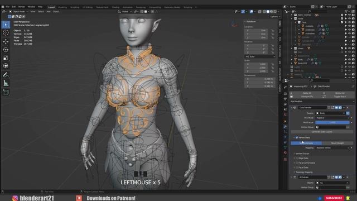Click the Scale X value field
This screenshot has height=201, width=357.
click(x=257, y=64)
